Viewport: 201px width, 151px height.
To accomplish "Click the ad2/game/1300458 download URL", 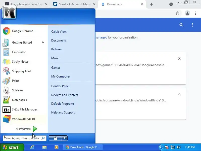I will tap(131, 65).
